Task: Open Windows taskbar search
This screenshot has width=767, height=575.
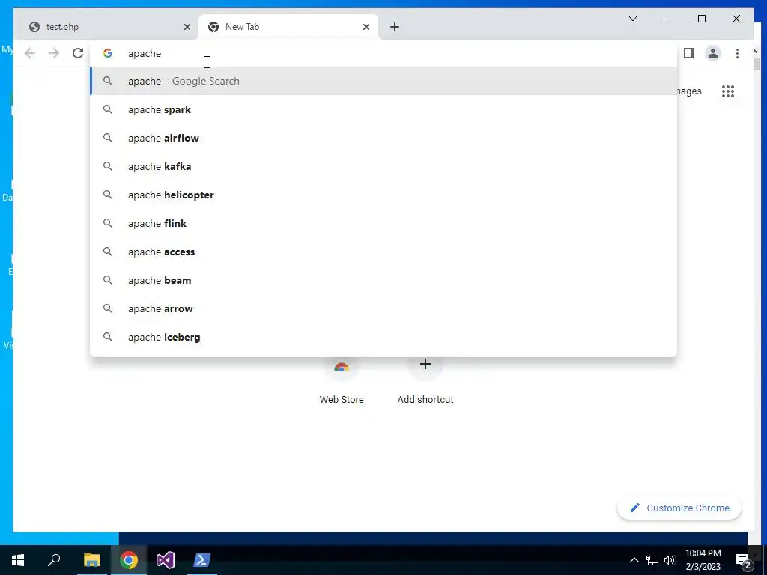Action: pyautogui.click(x=54, y=560)
